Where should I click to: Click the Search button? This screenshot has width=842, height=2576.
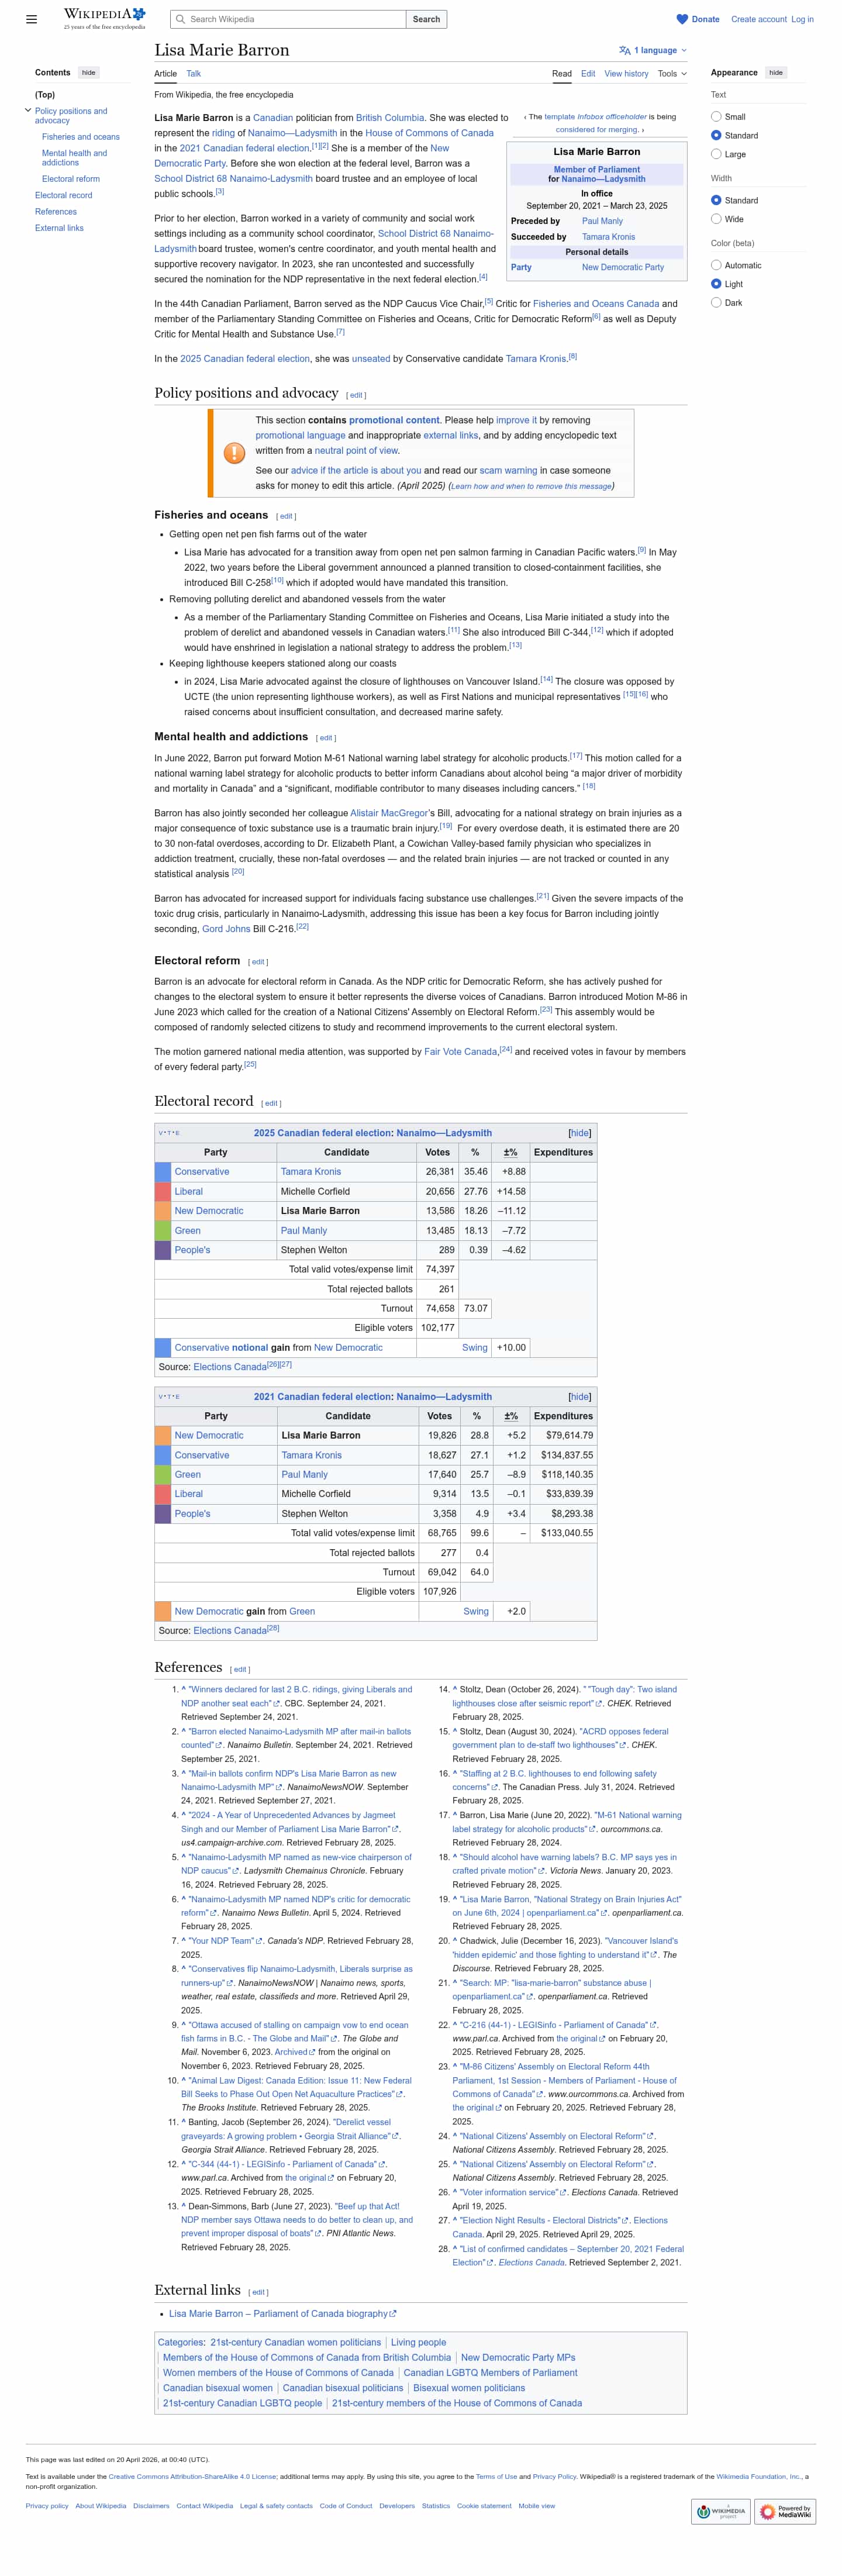coord(426,19)
